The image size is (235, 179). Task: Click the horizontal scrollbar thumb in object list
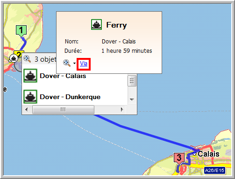click(x=63, y=109)
